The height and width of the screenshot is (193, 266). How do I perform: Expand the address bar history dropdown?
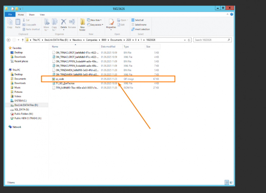point(185,40)
